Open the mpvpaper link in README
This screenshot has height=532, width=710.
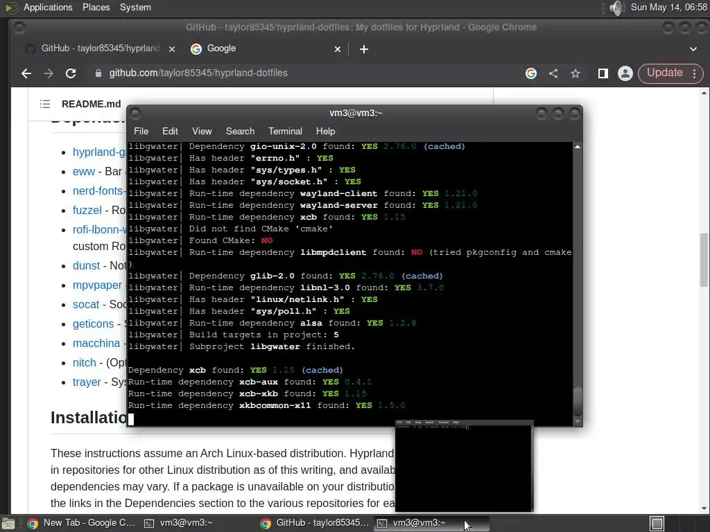[x=97, y=285]
